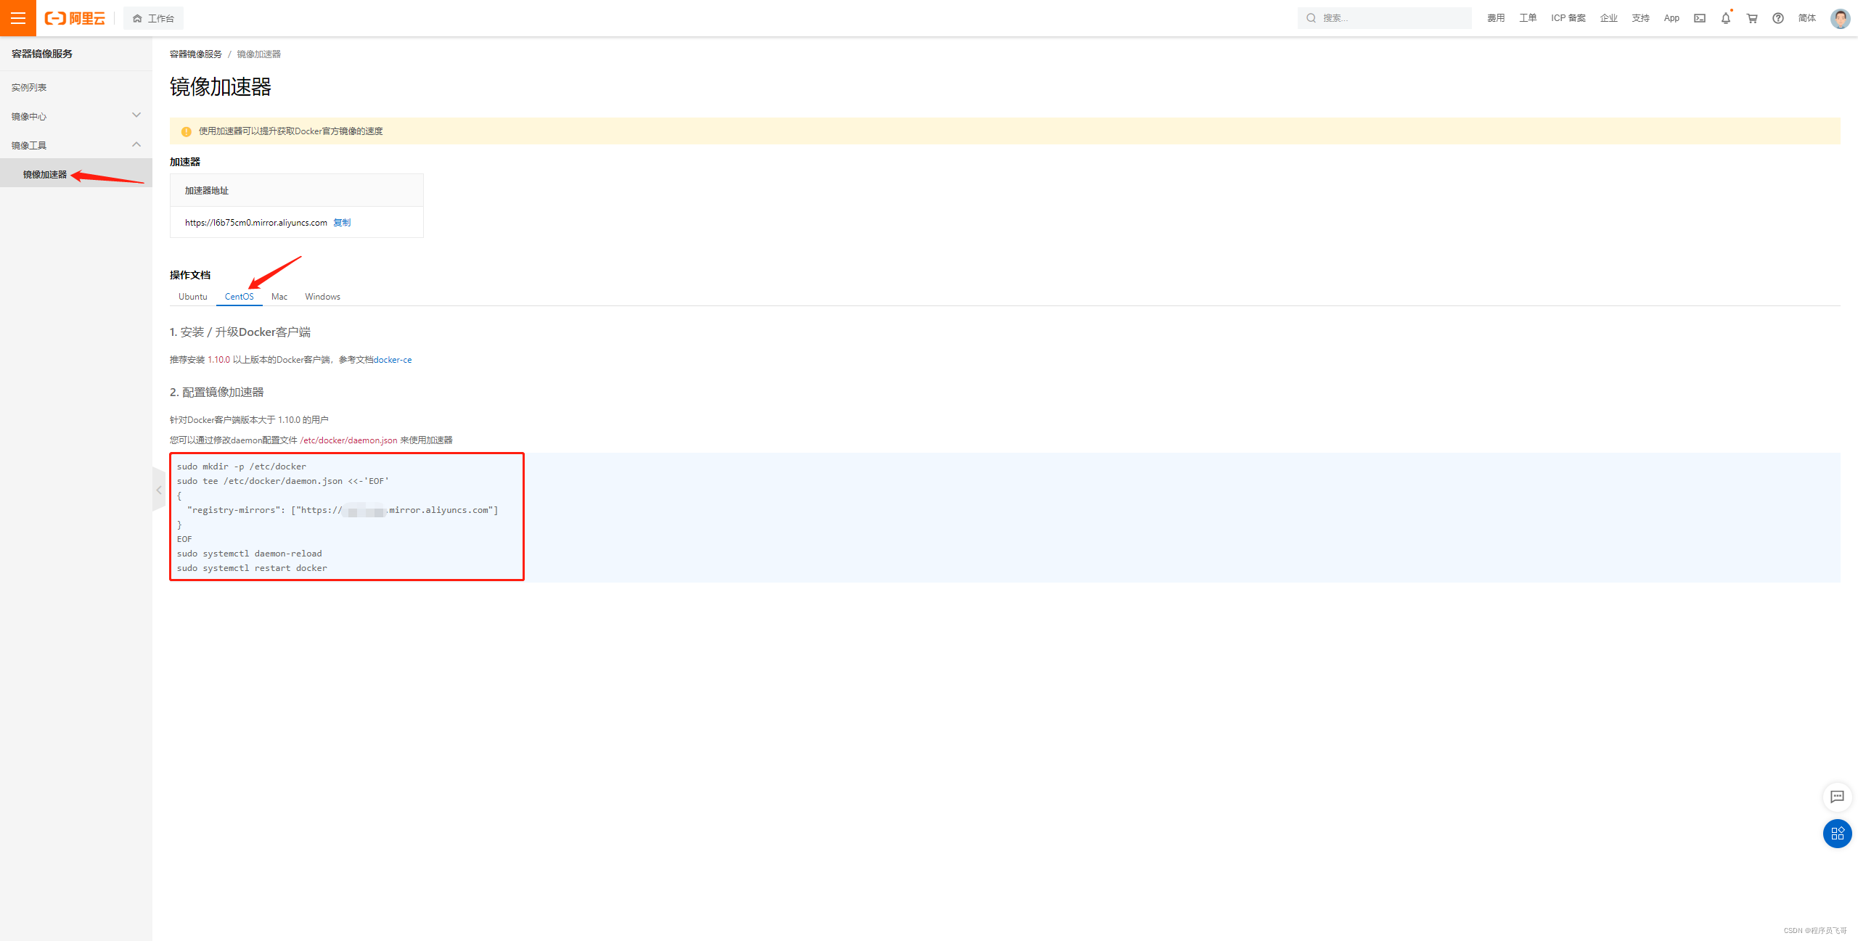1858x941 pixels.
Task: Switch language via 简体
Action: (1807, 18)
